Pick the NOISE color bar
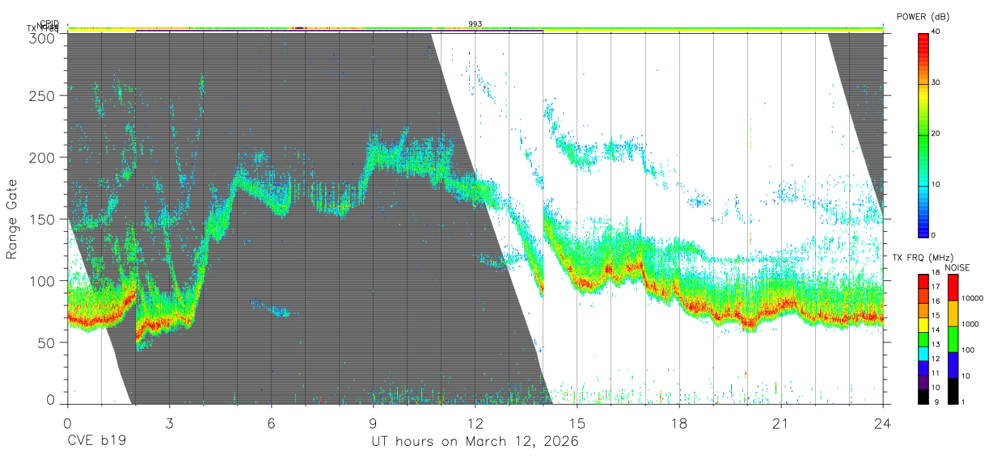 click(953, 338)
